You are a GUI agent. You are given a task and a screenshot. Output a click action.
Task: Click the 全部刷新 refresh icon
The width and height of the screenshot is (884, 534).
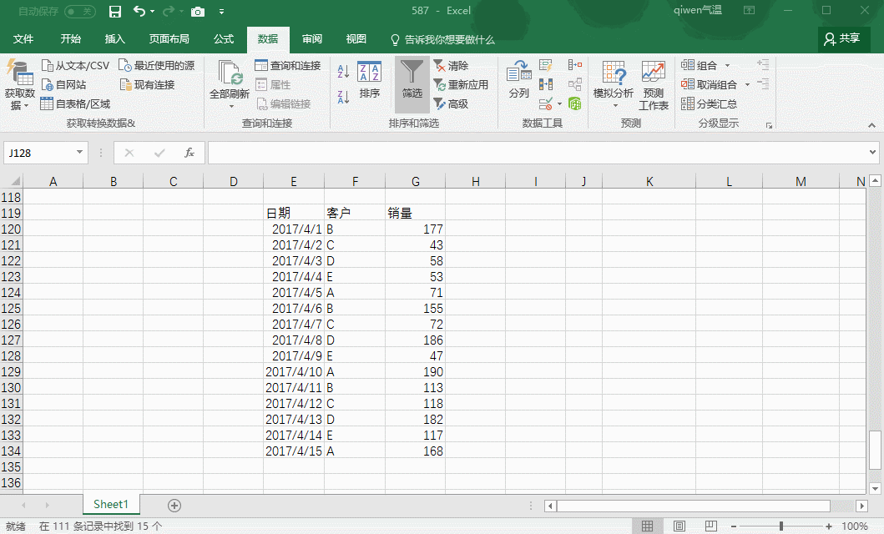click(x=230, y=73)
